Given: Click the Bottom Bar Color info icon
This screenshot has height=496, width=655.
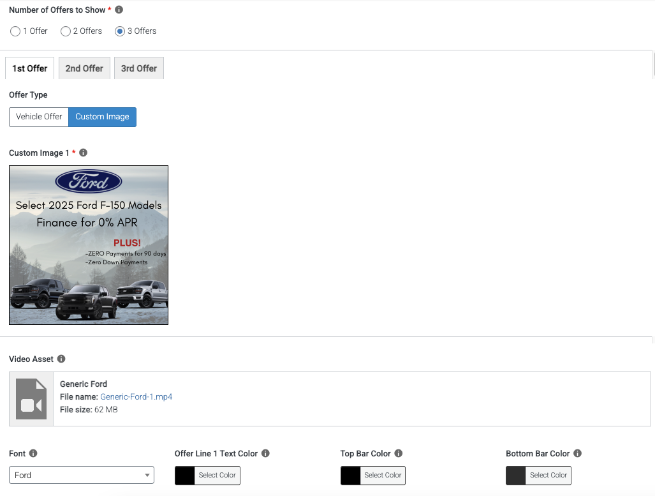Looking at the screenshot, I should point(578,453).
